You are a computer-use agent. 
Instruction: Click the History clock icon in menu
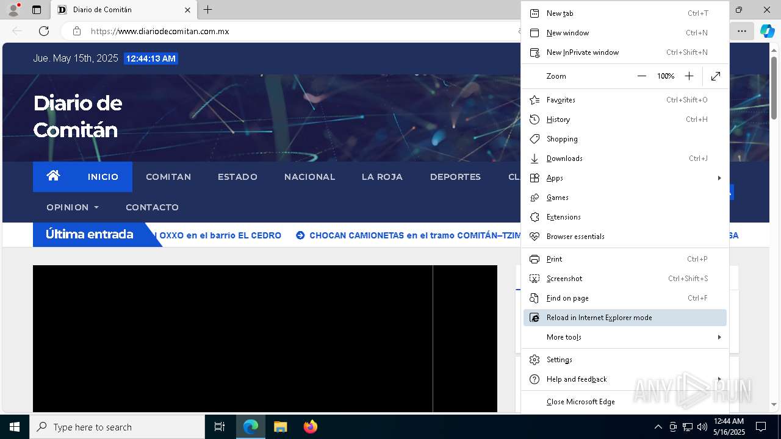coord(534,120)
